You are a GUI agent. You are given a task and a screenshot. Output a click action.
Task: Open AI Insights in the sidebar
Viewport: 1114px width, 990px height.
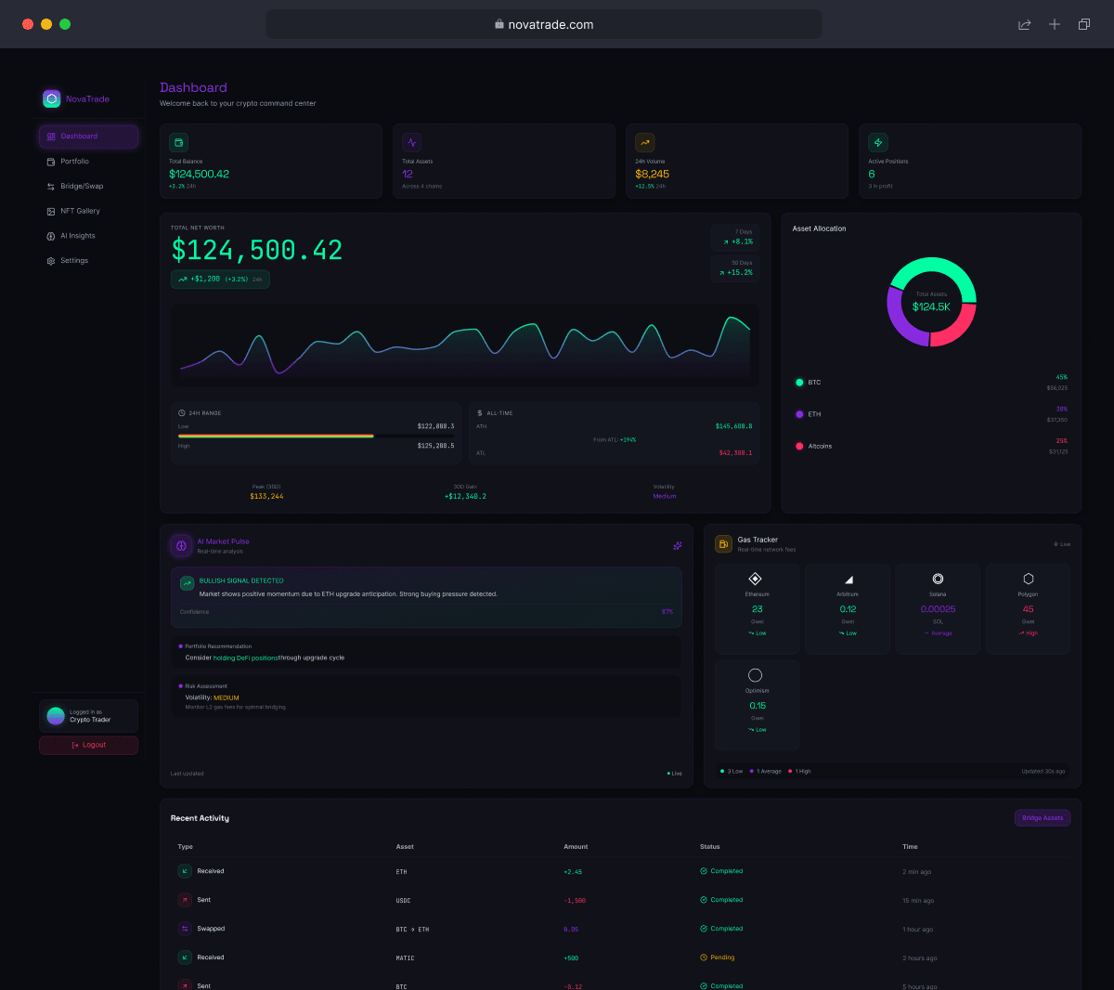tap(88, 236)
